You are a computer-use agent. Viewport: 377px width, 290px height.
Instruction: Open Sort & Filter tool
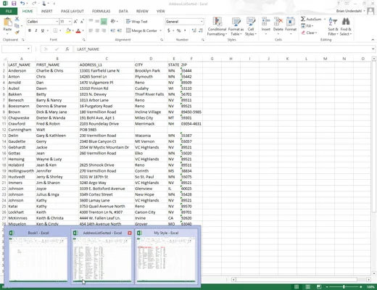333,27
